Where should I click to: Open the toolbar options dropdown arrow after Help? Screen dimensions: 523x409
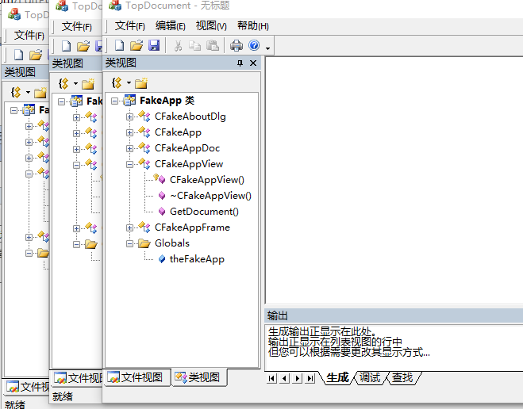[267, 48]
